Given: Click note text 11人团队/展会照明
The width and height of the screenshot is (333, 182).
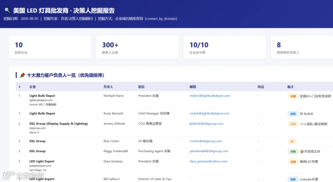Looking at the screenshot, I should [x=313, y=124].
